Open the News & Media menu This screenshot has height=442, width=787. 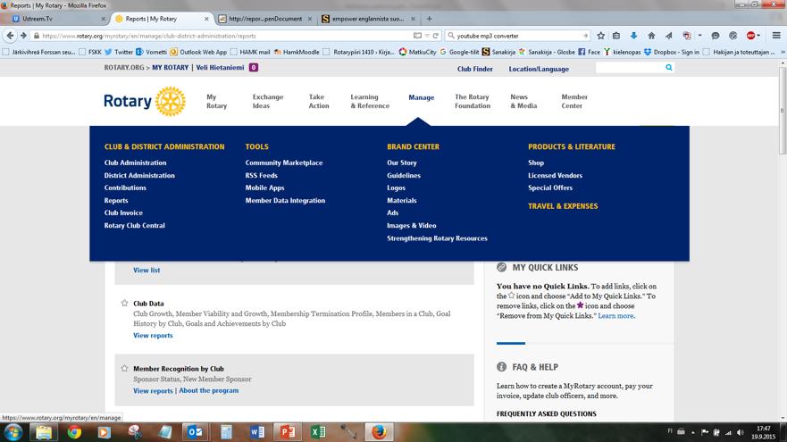523,101
